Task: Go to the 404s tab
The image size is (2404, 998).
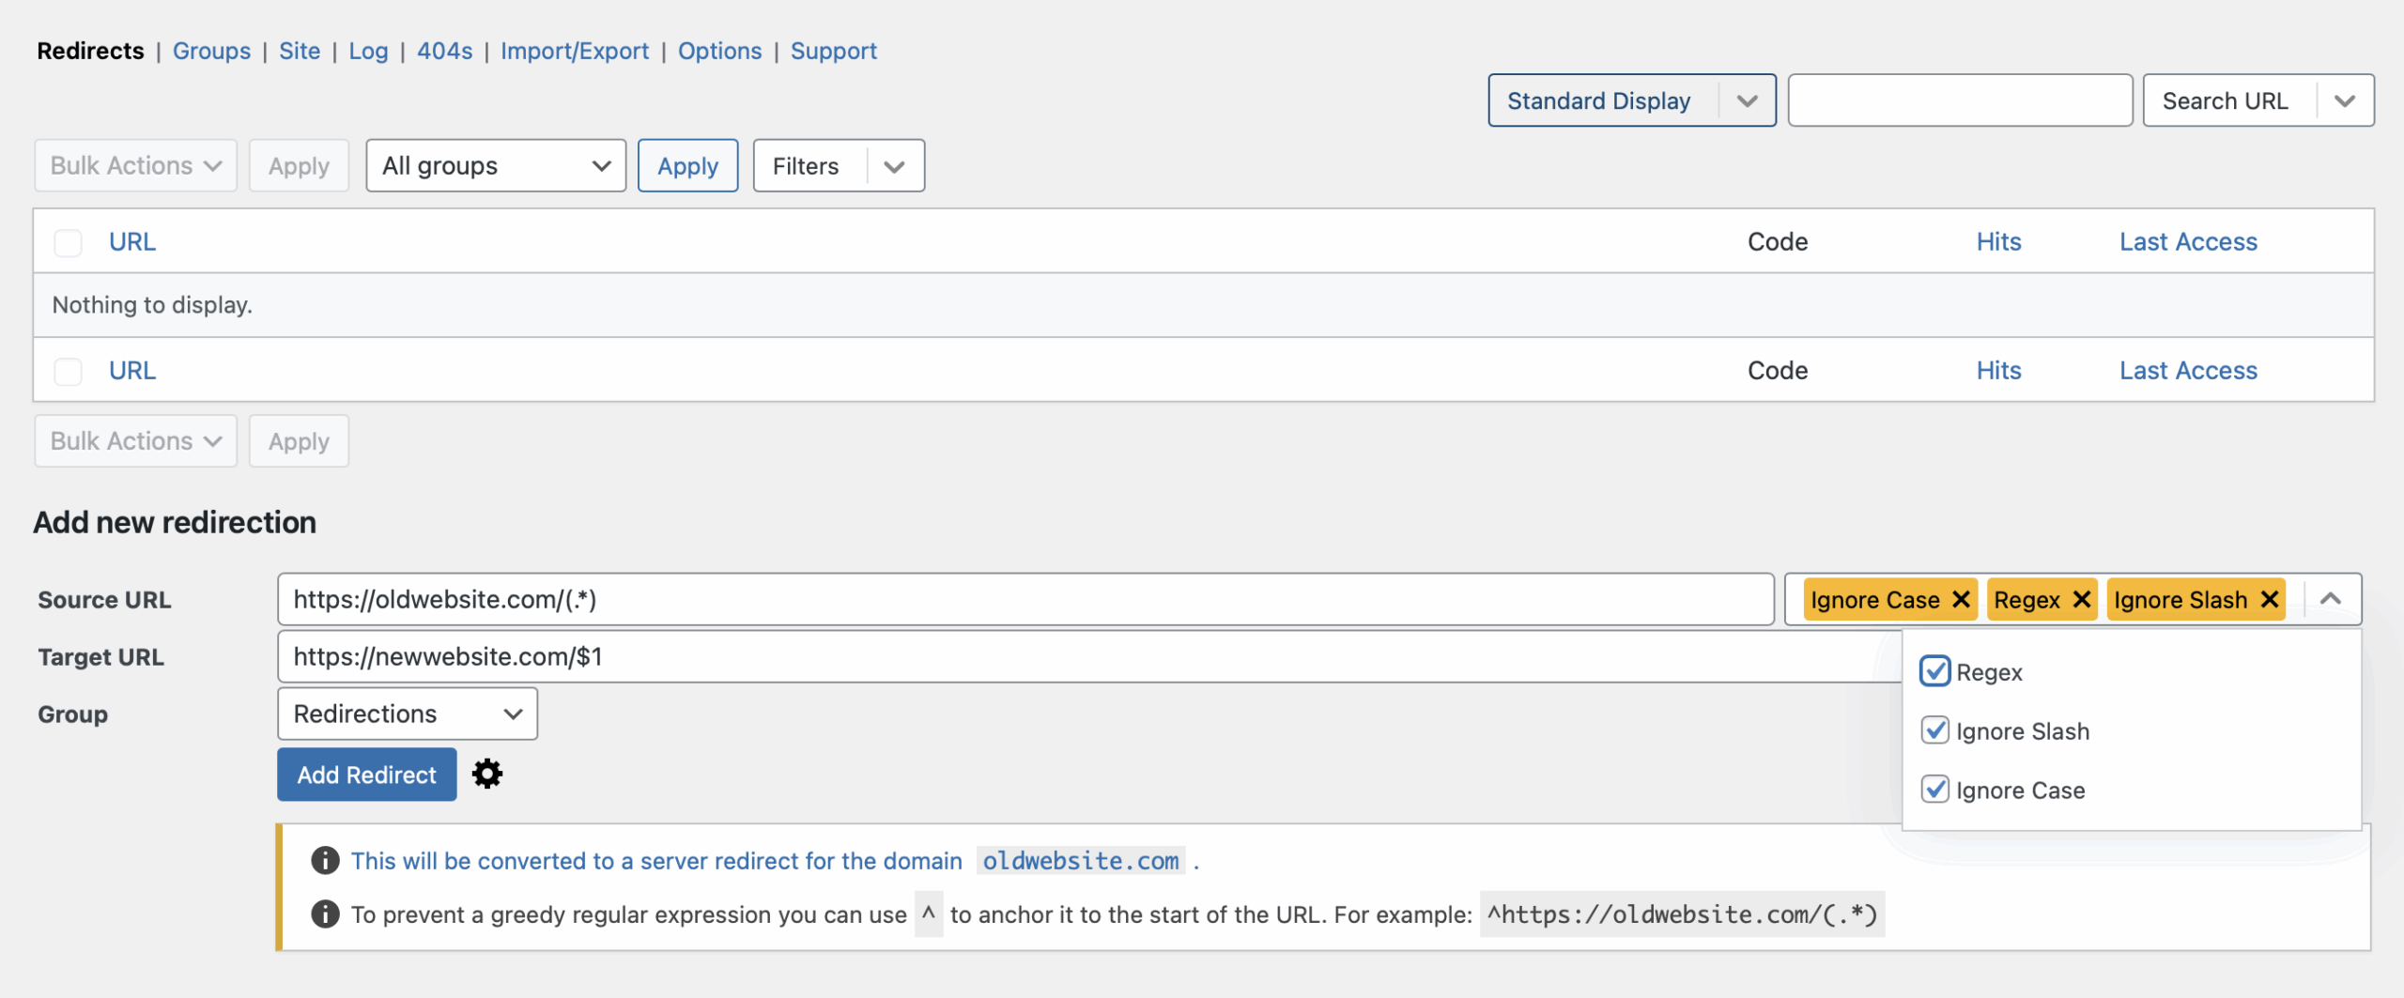Action: (x=444, y=51)
